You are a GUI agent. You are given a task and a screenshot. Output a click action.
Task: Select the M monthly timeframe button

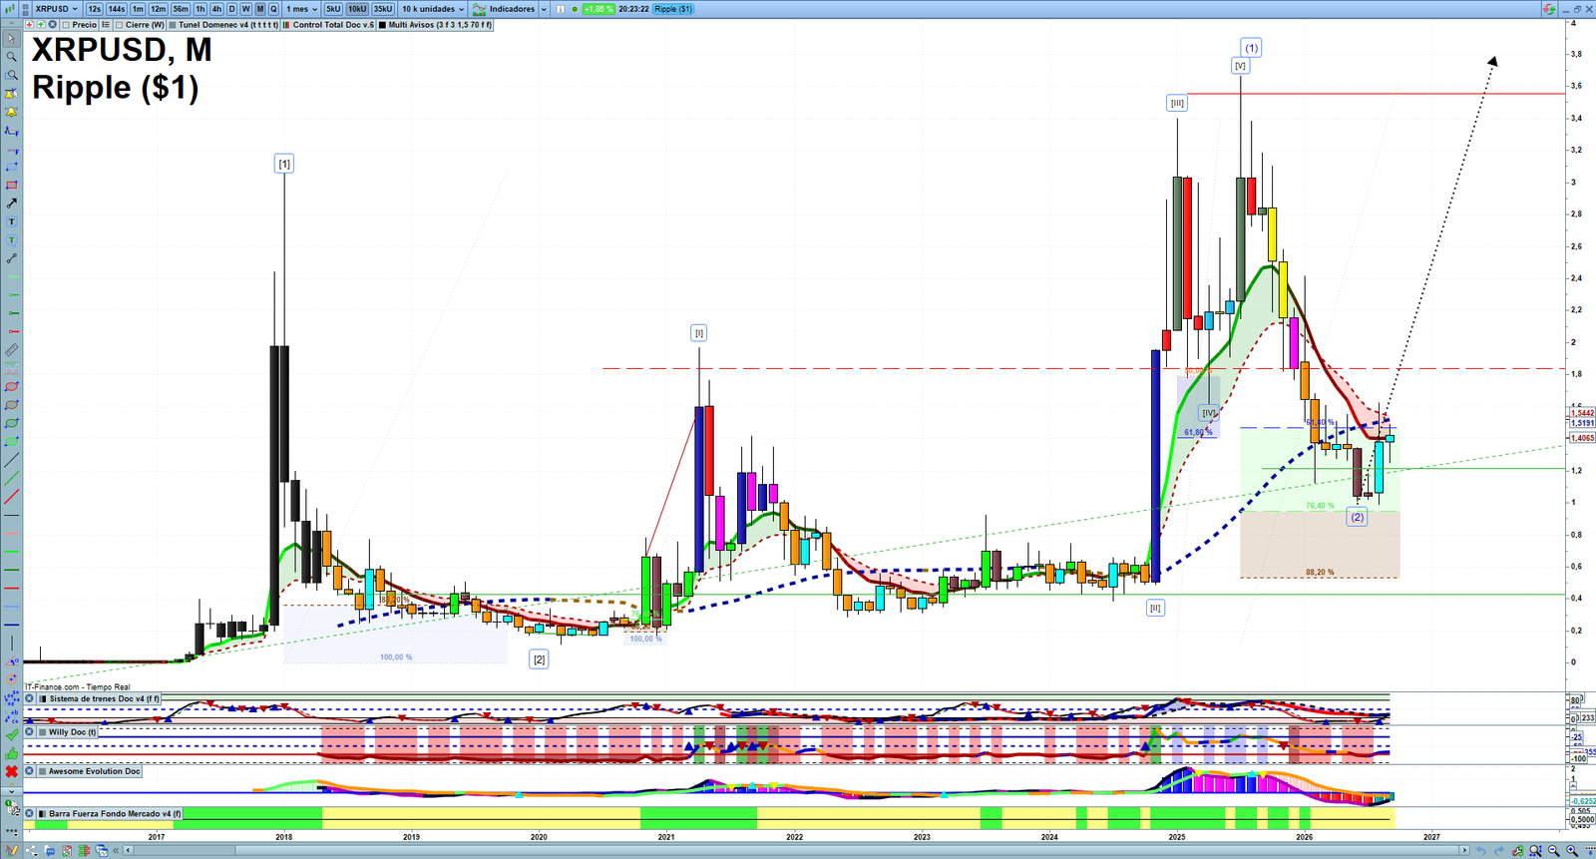tap(260, 9)
